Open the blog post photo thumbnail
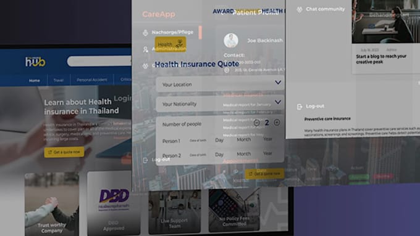 (x=386, y=22)
